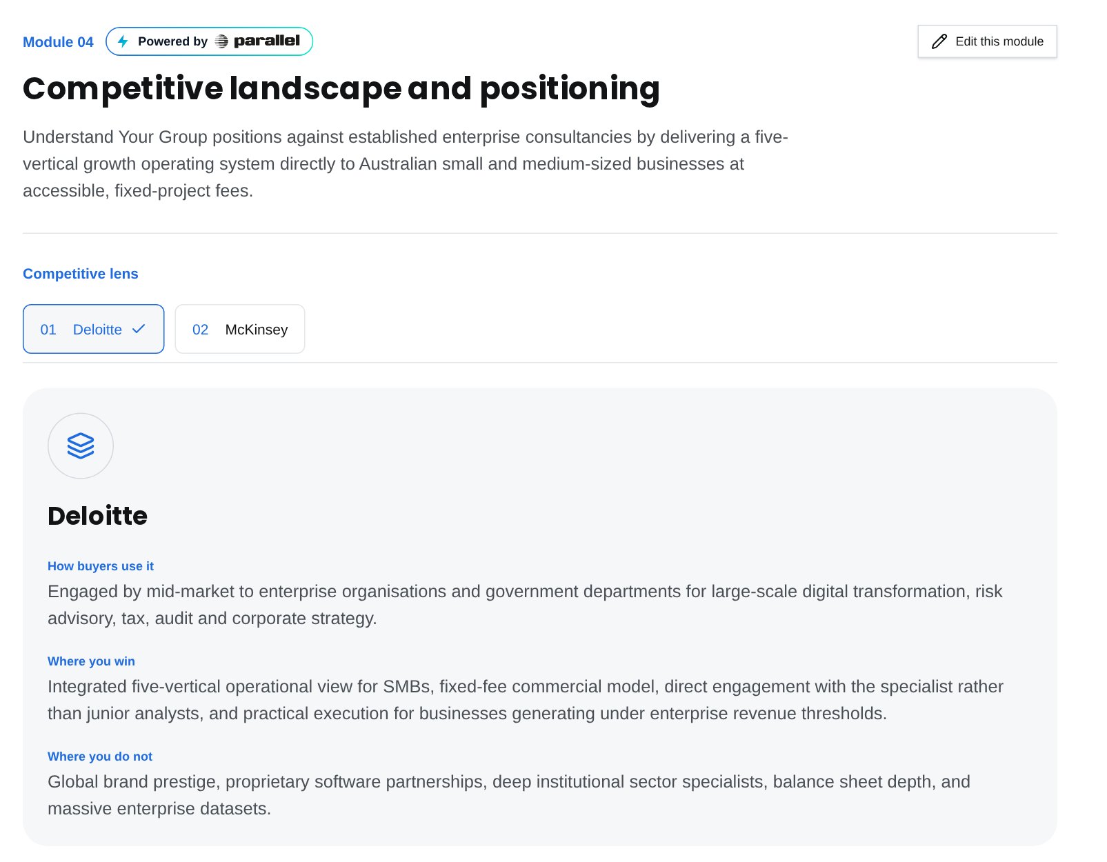1107x862 pixels.
Task: Open the Powered by parallel badge
Action: point(209,41)
